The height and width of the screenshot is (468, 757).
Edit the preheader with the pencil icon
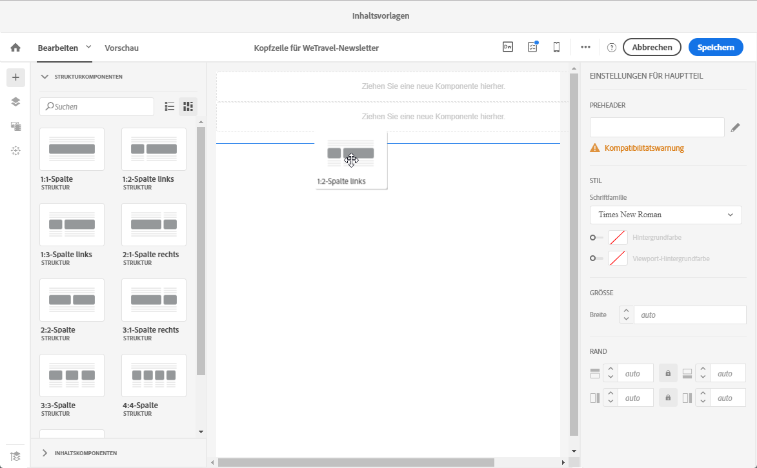tap(735, 128)
